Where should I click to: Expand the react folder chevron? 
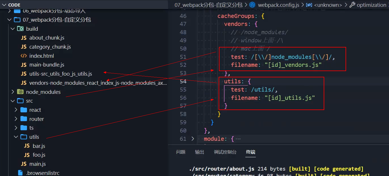[16, 110]
